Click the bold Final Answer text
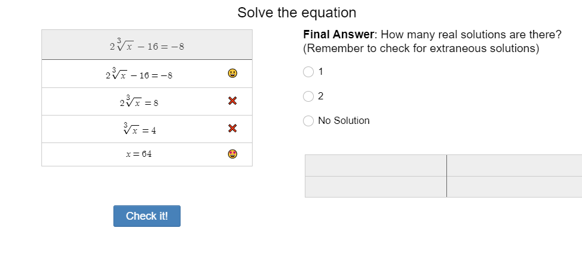The width and height of the screenshot is (582, 261). (x=339, y=35)
